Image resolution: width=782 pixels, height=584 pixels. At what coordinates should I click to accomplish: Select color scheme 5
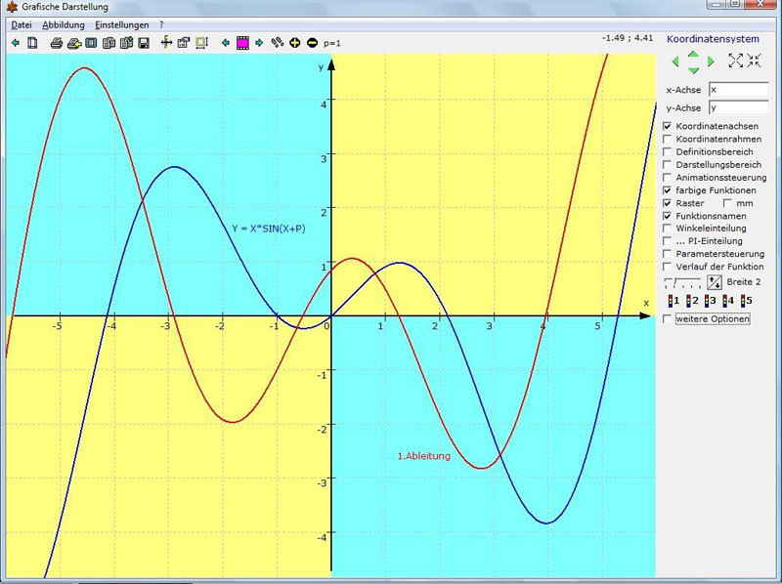click(x=746, y=301)
